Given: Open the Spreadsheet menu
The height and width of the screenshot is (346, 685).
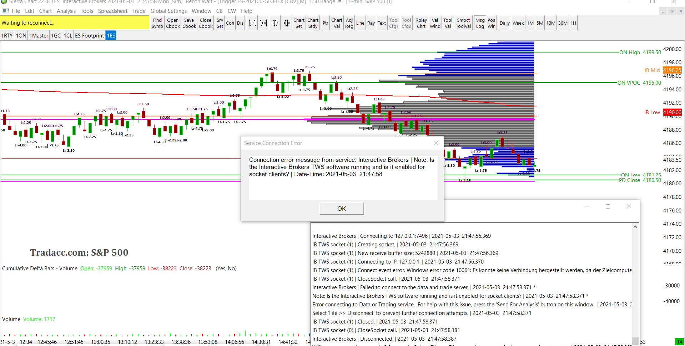Looking at the screenshot, I should [x=113, y=11].
